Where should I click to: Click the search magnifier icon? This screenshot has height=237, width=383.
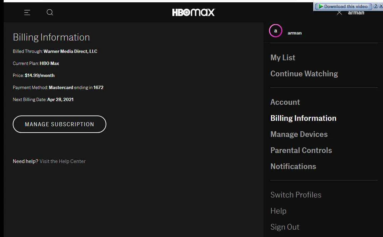click(x=50, y=12)
